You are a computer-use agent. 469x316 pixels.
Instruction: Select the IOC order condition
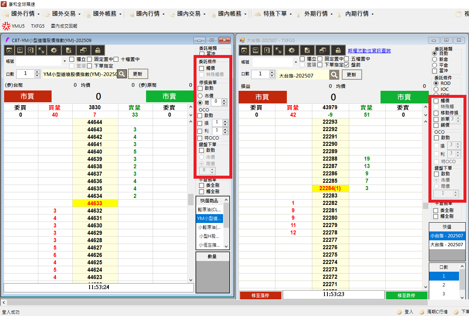pyautogui.click(x=436, y=89)
